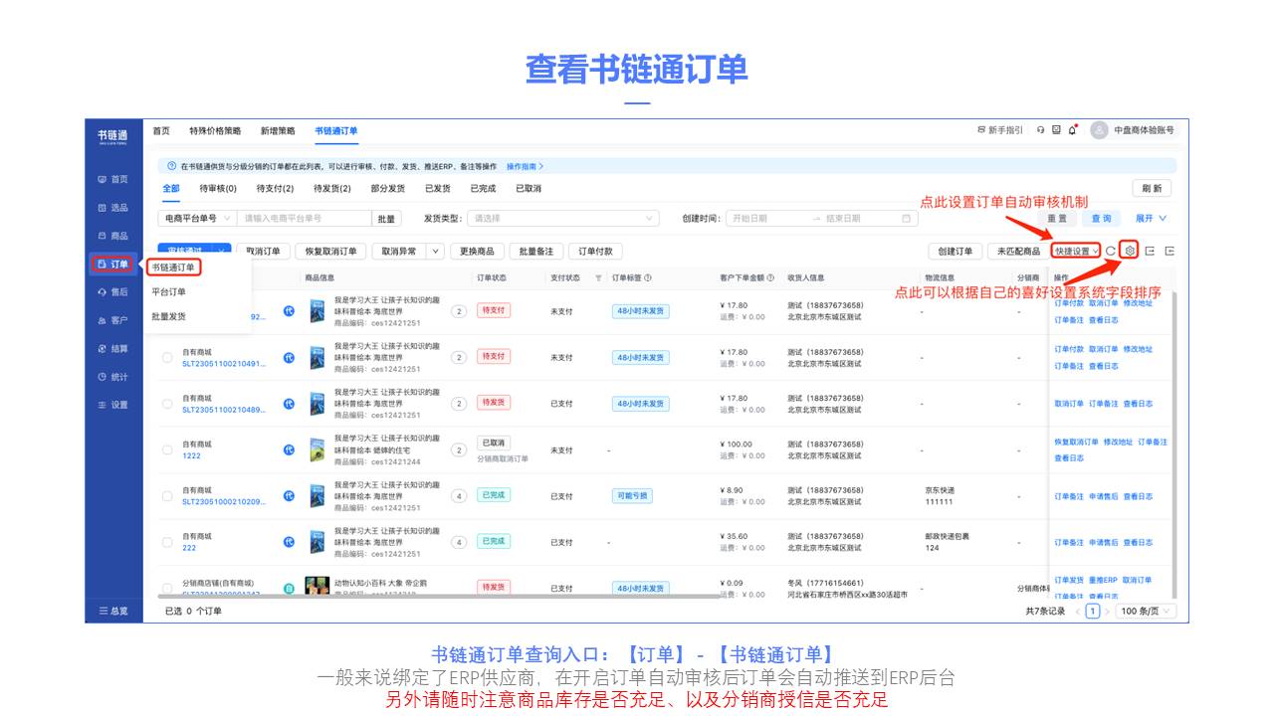
Task: Tick checkbox for order SLT23051100210491
Action: [167, 357]
